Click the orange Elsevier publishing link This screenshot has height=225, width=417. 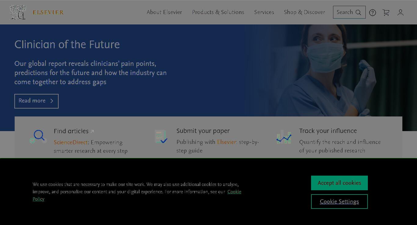(x=227, y=142)
